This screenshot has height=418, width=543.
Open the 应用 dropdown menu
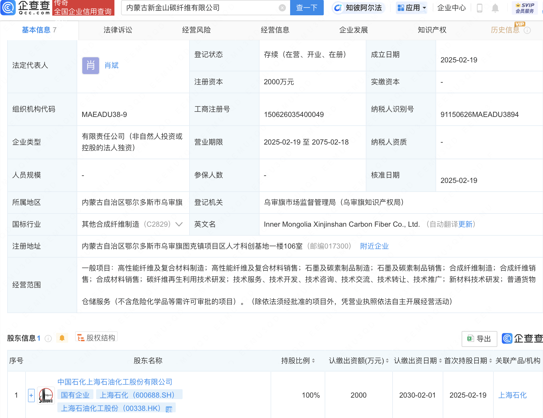click(411, 8)
